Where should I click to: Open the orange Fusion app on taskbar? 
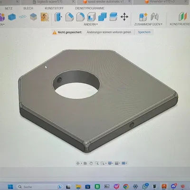[x=164, y=187]
